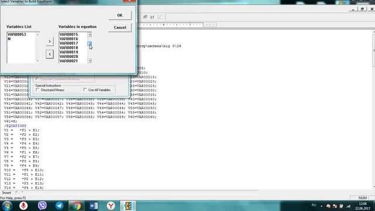Open the clock showing 12:08
Screen dimensions: 375x211
click(x=363, y=206)
